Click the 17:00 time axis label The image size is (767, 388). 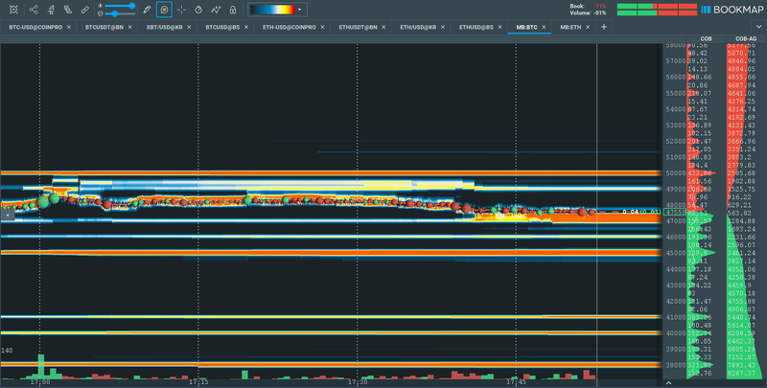click(x=39, y=382)
